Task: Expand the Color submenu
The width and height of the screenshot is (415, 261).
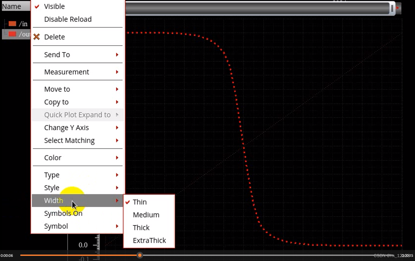Action: click(52, 157)
